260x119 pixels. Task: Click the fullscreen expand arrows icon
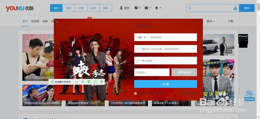click(83, 82)
